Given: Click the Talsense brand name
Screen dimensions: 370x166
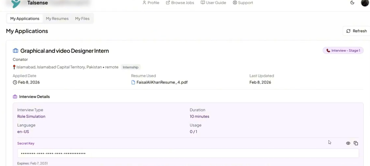Looking at the screenshot, I should [38, 3].
